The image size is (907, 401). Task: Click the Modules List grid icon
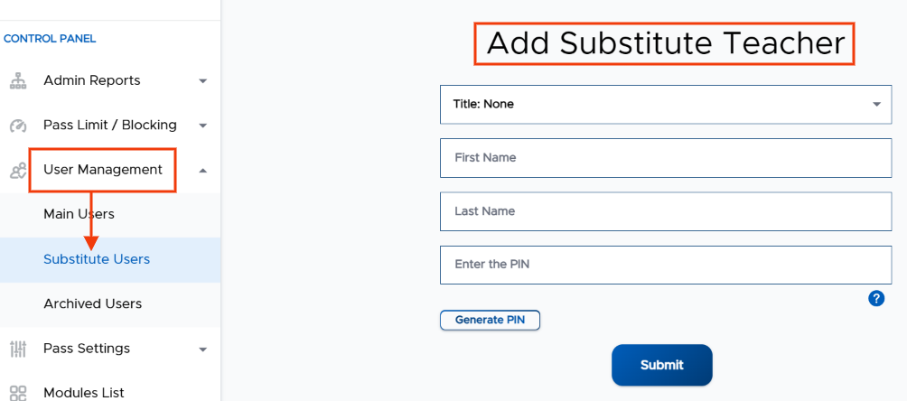(18, 394)
